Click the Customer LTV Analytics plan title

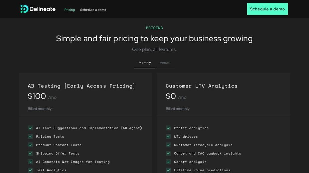(x=201, y=86)
